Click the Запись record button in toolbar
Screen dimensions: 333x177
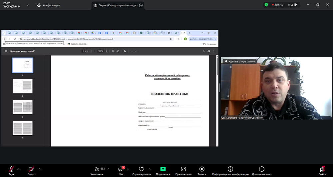point(202,170)
